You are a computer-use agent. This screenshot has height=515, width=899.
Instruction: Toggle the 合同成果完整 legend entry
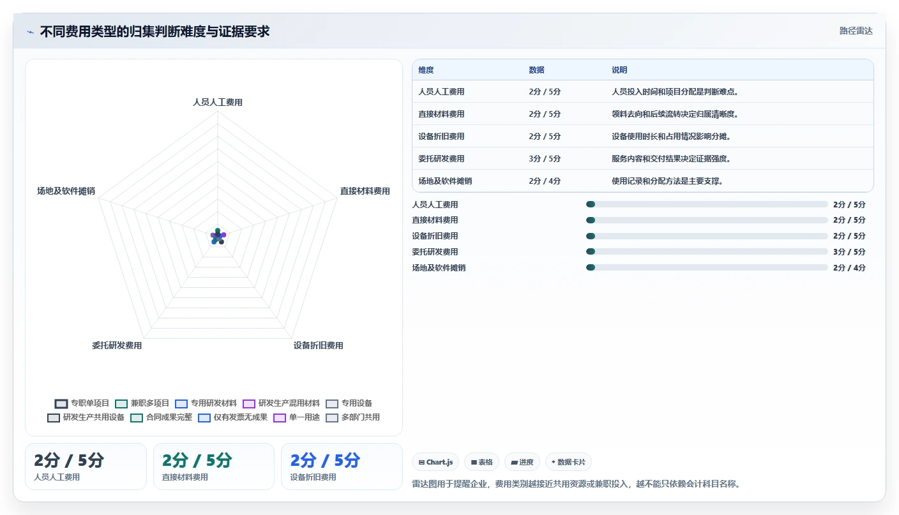(162, 417)
